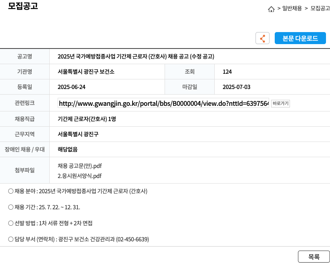This screenshot has height=263, width=330.
Task: Select work region value 서울특별시 광진구
Action: tap(78, 134)
